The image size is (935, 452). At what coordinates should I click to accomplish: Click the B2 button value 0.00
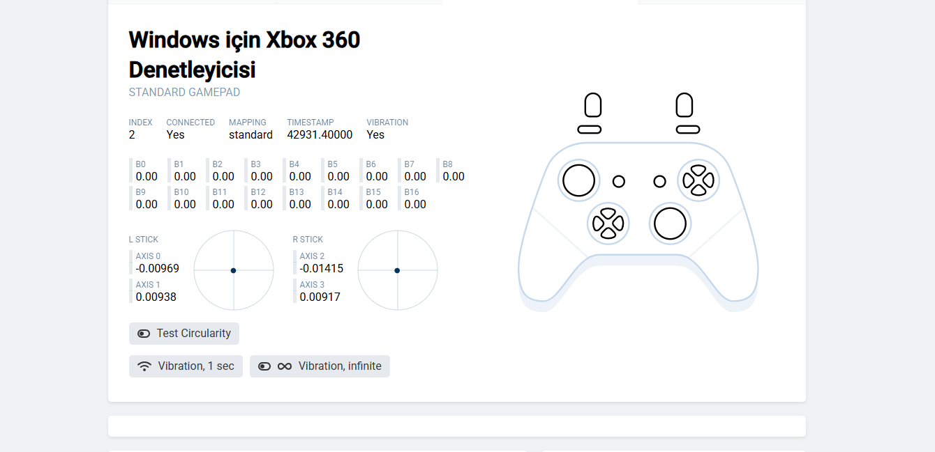click(x=223, y=177)
